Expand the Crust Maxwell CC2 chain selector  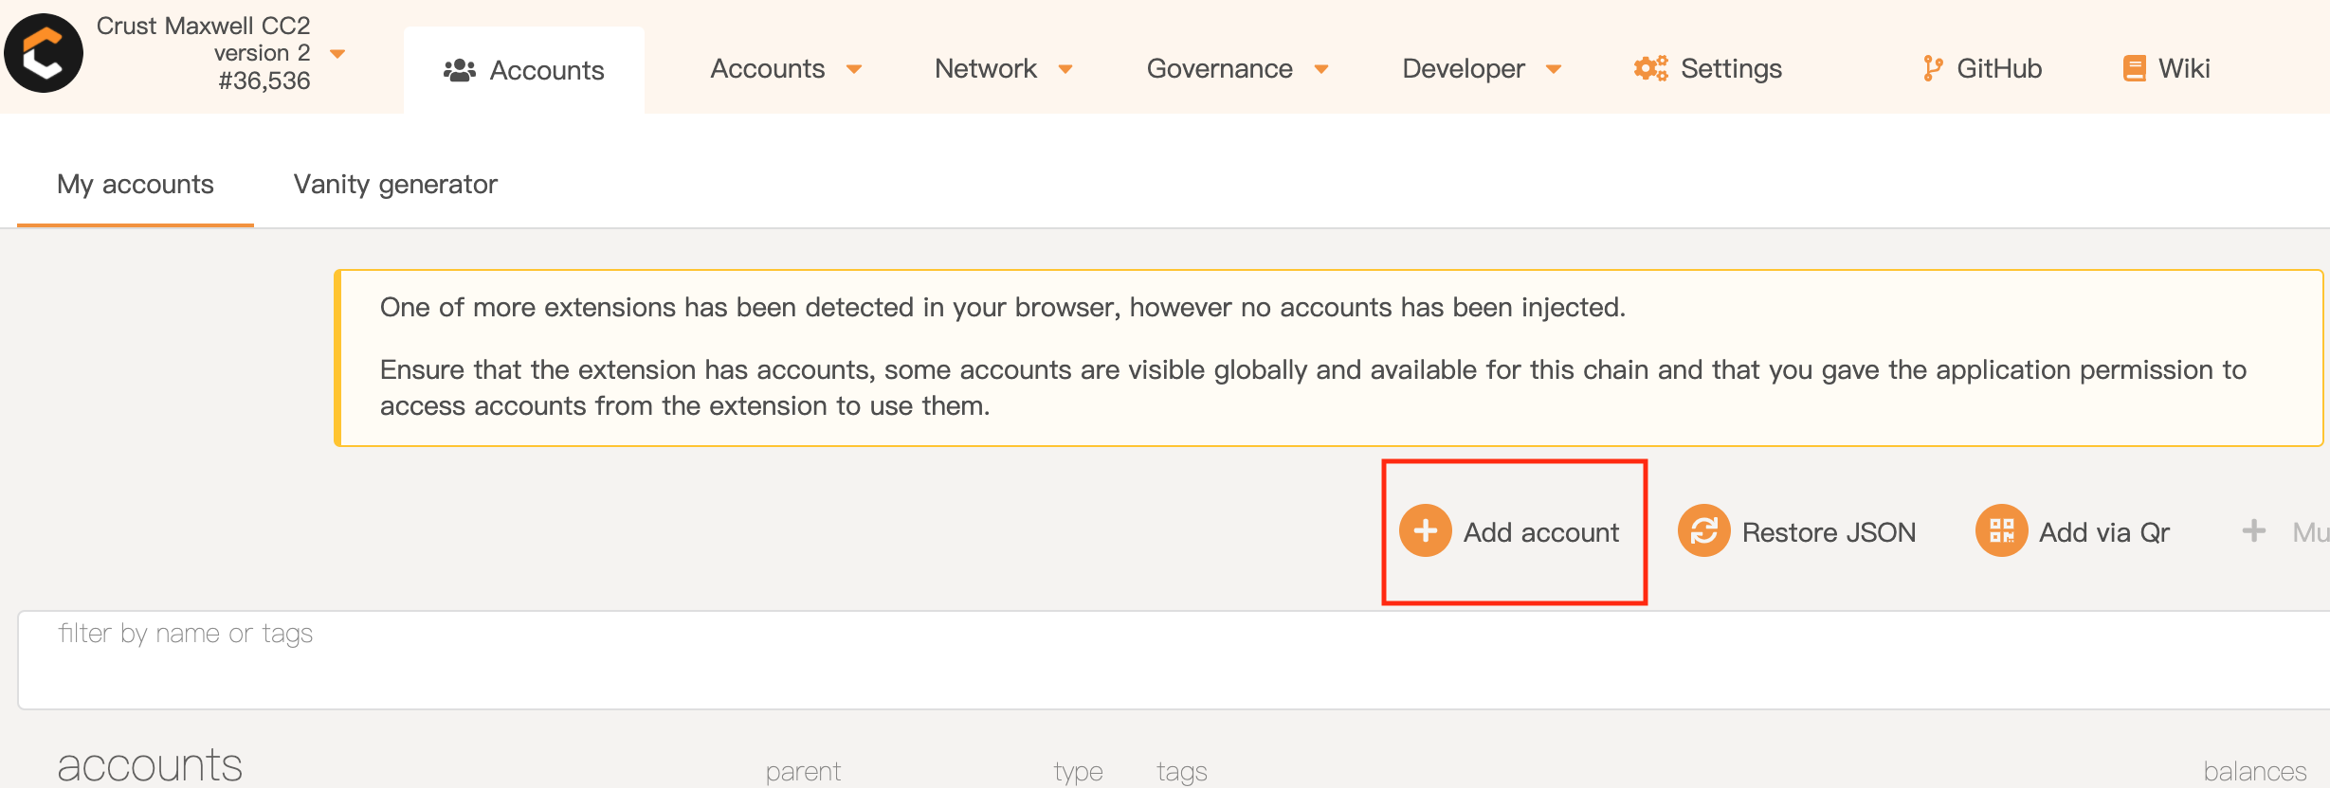[337, 53]
